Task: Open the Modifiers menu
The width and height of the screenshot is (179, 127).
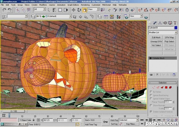Action: [x=43, y=5]
